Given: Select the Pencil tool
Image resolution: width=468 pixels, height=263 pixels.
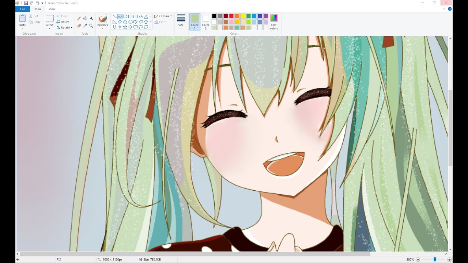Looking at the screenshot, I should point(79,18).
